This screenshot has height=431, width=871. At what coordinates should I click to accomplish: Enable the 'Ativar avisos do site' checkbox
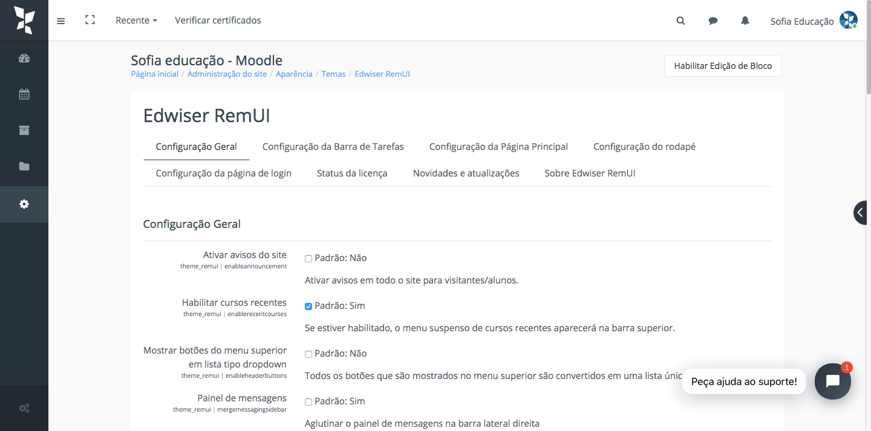click(x=308, y=259)
